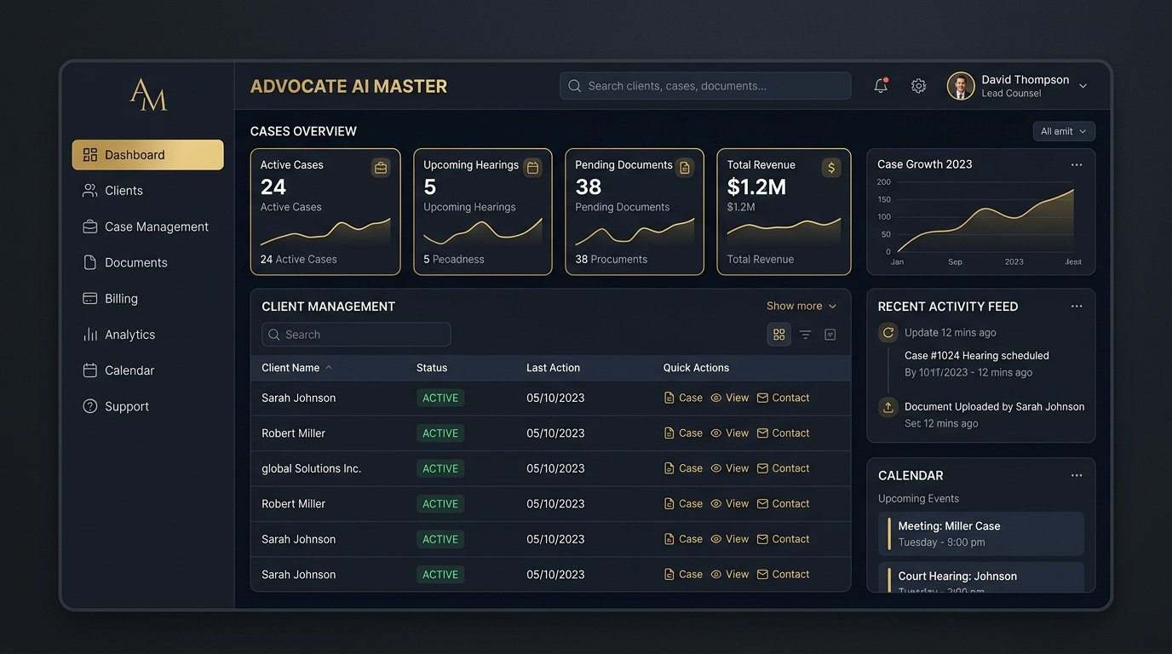This screenshot has width=1172, height=654.
Task: Expand the David Thompson profile menu
Action: coord(1083,86)
